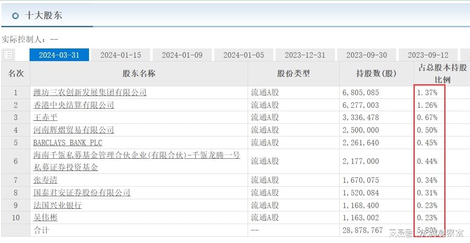View the 2023-09-12 shareholder tab
The width and height of the screenshot is (470, 243).
428,55
